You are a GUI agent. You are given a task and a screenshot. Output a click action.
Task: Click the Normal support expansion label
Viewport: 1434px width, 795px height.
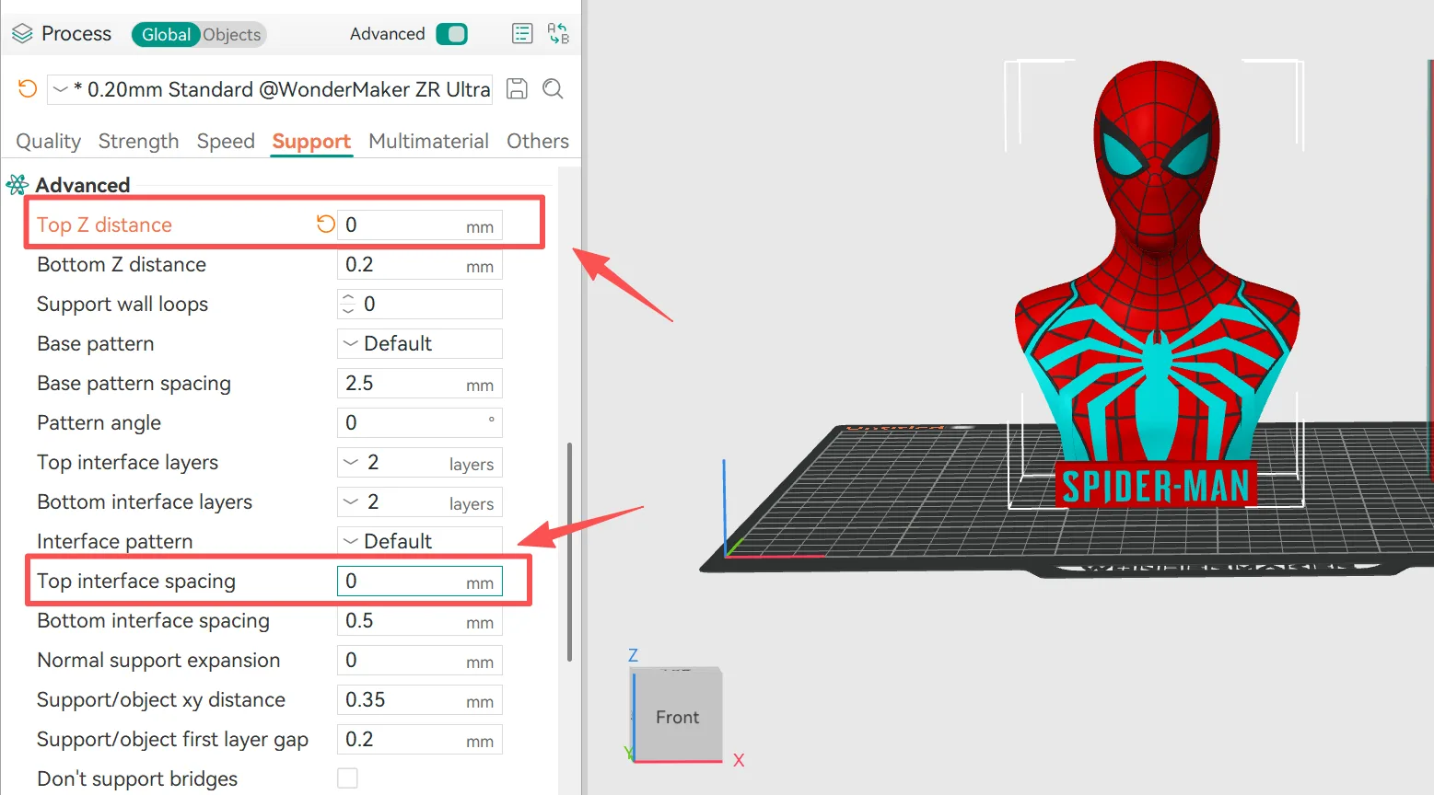[158, 660]
